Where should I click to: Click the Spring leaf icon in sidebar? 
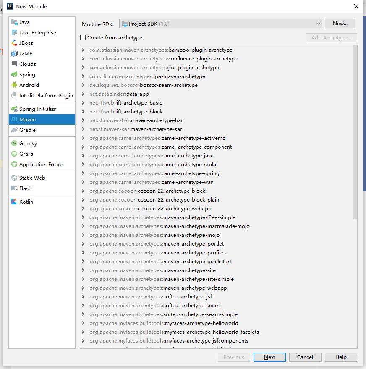coord(15,75)
